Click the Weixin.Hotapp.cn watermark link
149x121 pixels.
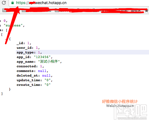pyautogui.click(x=120, y=106)
